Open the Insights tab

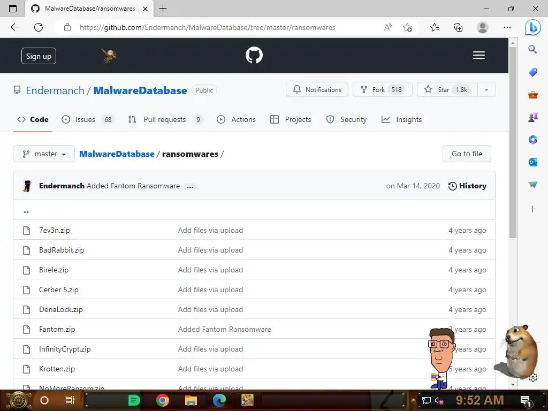pyautogui.click(x=401, y=119)
